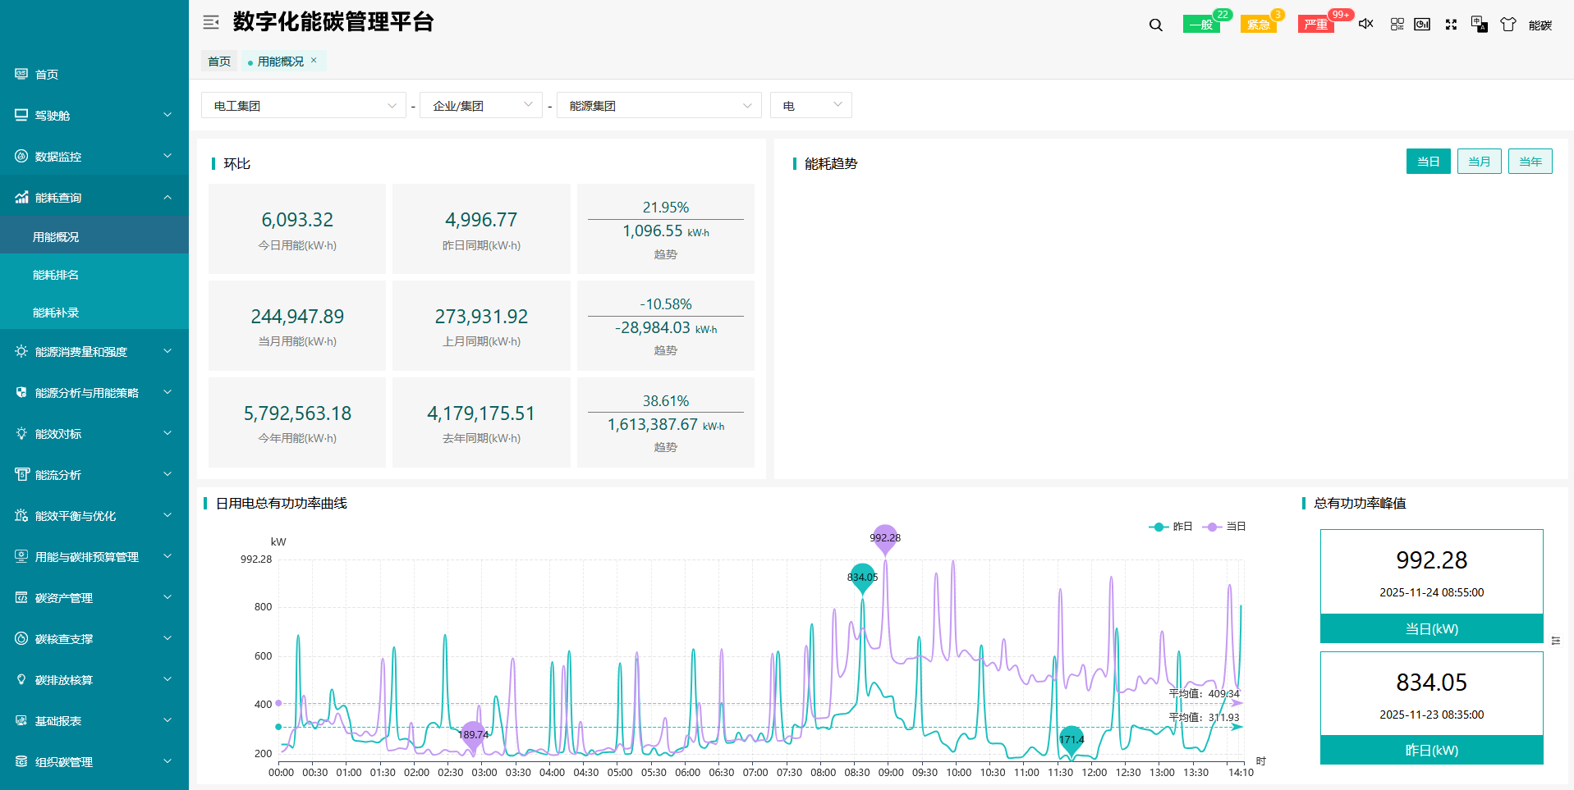
Task: Close the 用能概况 tab
Action: pos(314,60)
